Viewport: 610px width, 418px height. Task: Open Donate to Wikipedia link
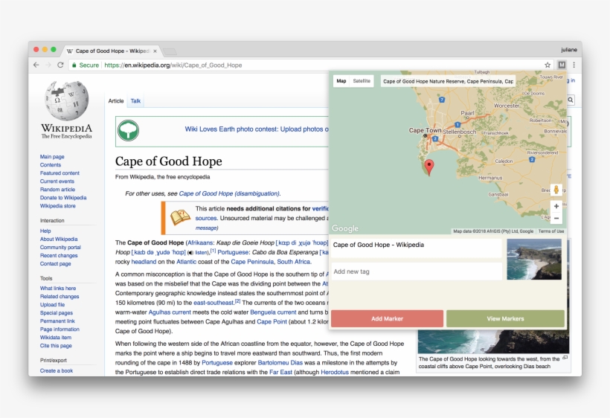coord(63,198)
